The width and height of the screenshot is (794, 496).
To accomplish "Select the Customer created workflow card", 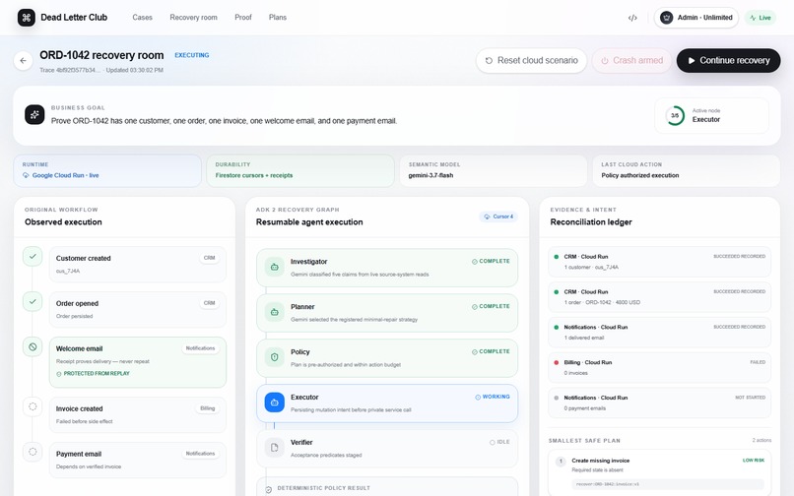I will (138, 264).
